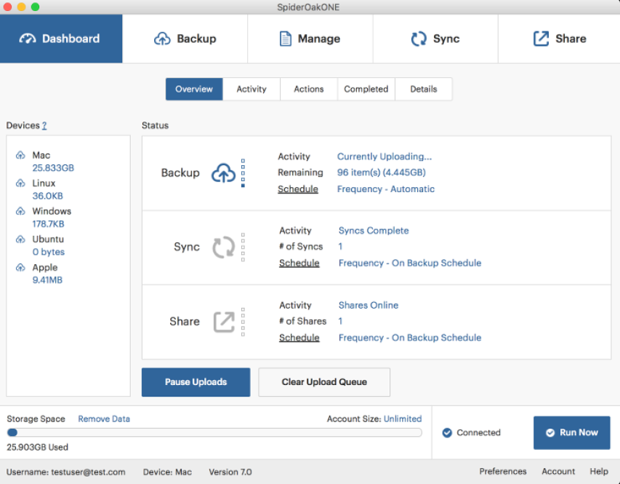This screenshot has width=620, height=484.
Task: Select the Activity sub-tab
Action: pyautogui.click(x=251, y=89)
